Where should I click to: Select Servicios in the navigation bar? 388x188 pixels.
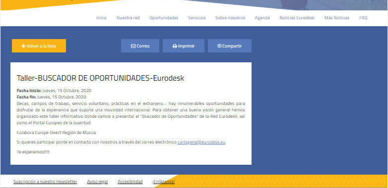click(x=196, y=18)
